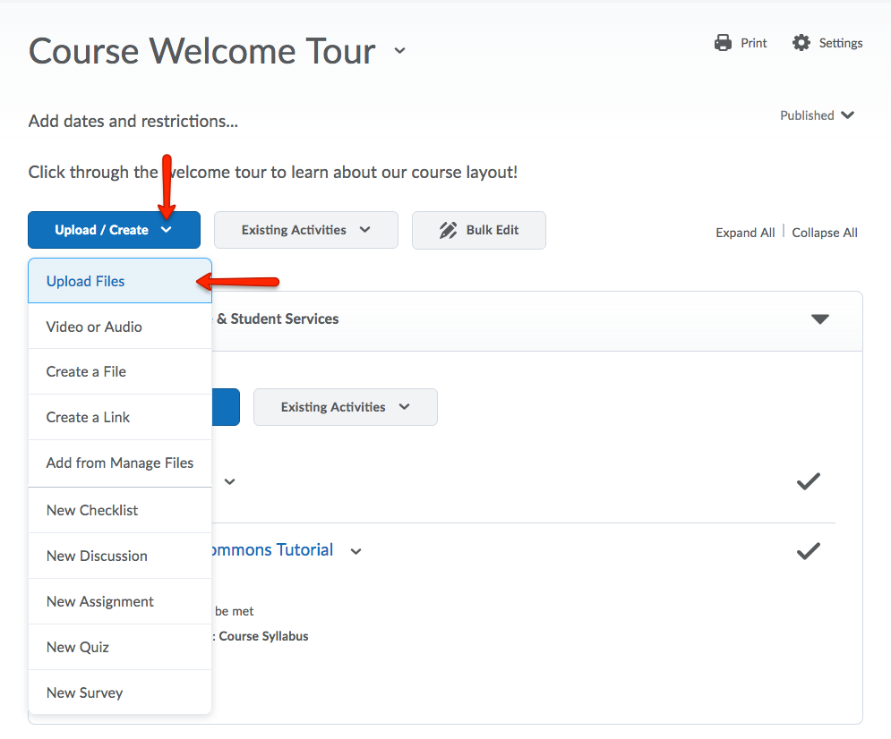The image size is (891, 739).
Task: Open the Commons Tutorial topic chevron menu
Action: (356, 551)
